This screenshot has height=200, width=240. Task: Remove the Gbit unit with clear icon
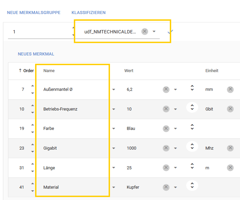[x=230, y=109]
